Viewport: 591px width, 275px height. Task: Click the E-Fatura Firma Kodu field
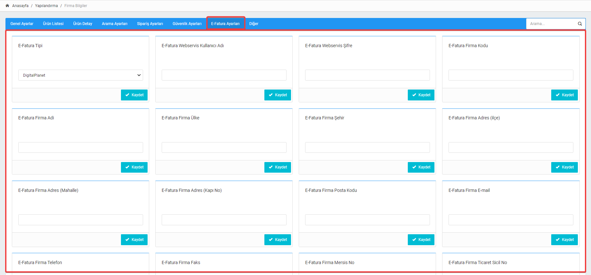[x=511, y=75]
